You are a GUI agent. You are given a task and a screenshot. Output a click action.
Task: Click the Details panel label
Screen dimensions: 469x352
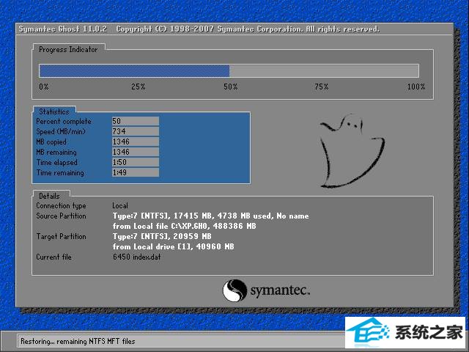50,196
